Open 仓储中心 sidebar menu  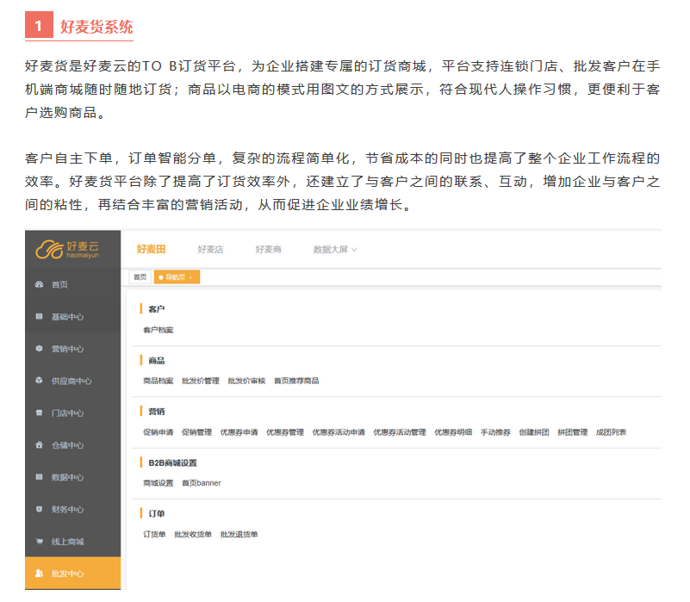pos(72,445)
